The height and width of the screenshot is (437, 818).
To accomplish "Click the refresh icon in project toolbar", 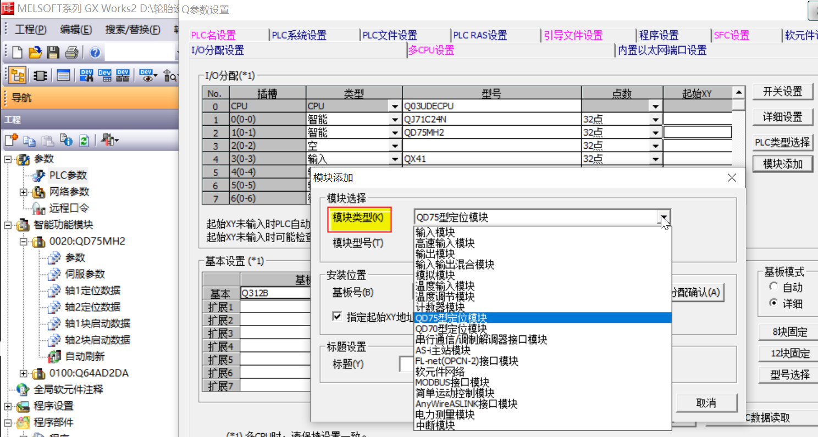I will tap(84, 141).
